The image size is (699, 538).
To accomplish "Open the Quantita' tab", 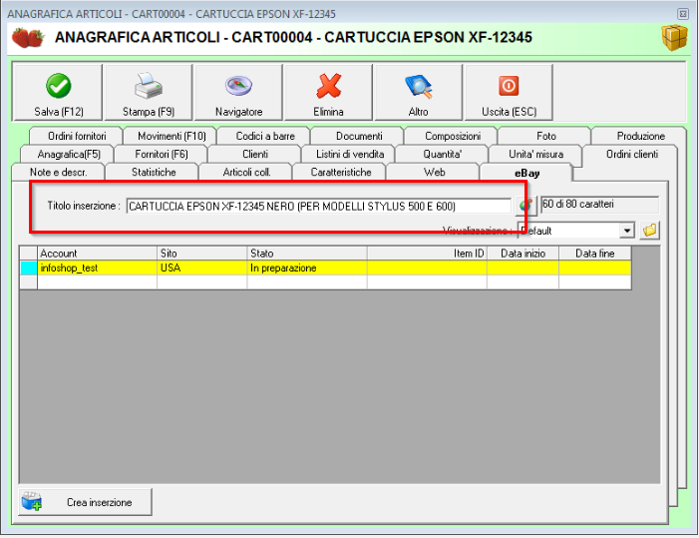I will [x=442, y=155].
